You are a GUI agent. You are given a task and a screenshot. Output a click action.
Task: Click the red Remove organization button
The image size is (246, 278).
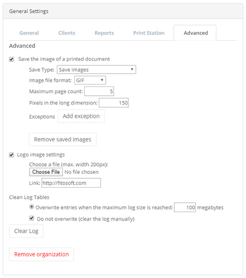[x=41, y=254]
